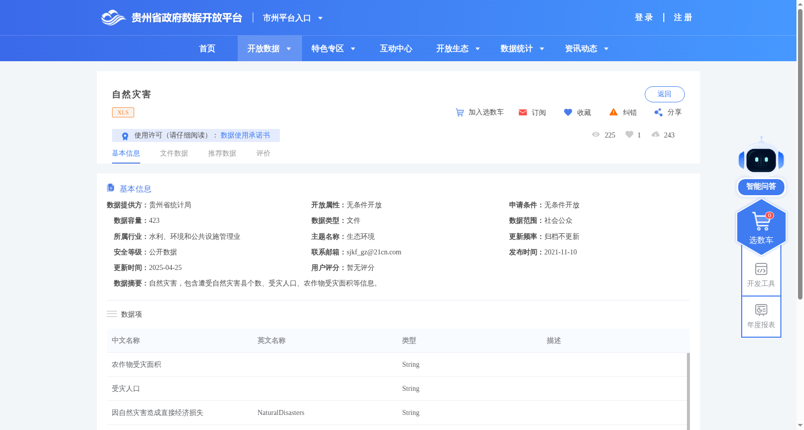Click the 英文名称 column header
Image resolution: width=804 pixels, height=430 pixels.
coord(271,341)
